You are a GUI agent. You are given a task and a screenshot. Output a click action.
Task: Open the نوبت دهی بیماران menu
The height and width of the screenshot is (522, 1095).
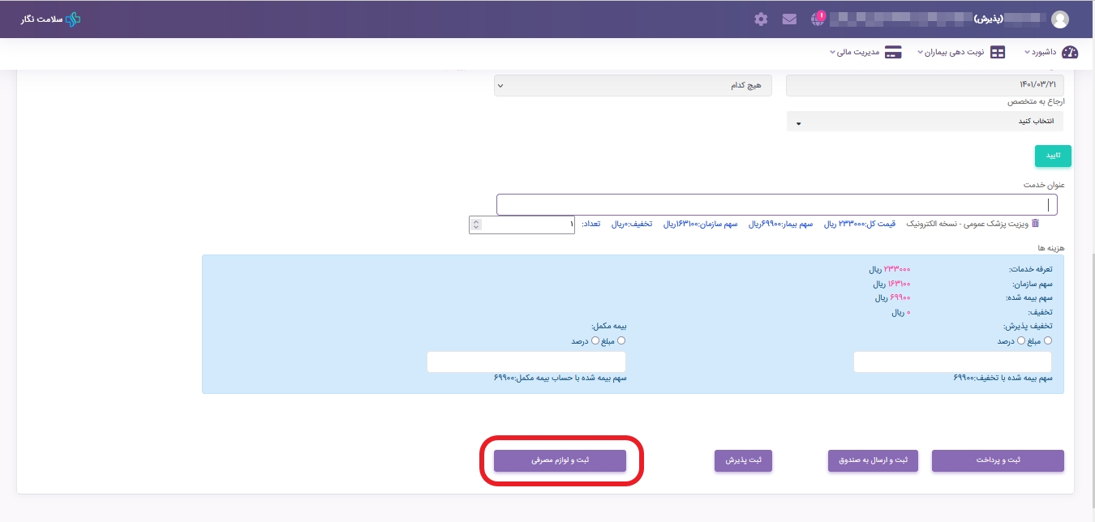click(x=967, y=53)
